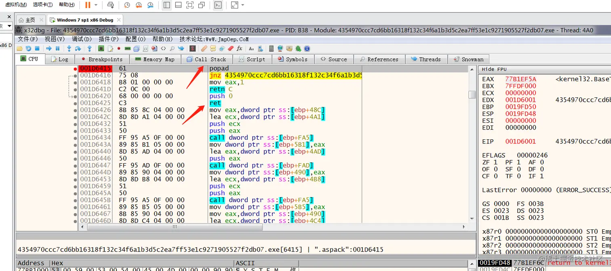Open the 调试(D) debug menu
Screen dimensions: 611x271
(x=82, y=39)
